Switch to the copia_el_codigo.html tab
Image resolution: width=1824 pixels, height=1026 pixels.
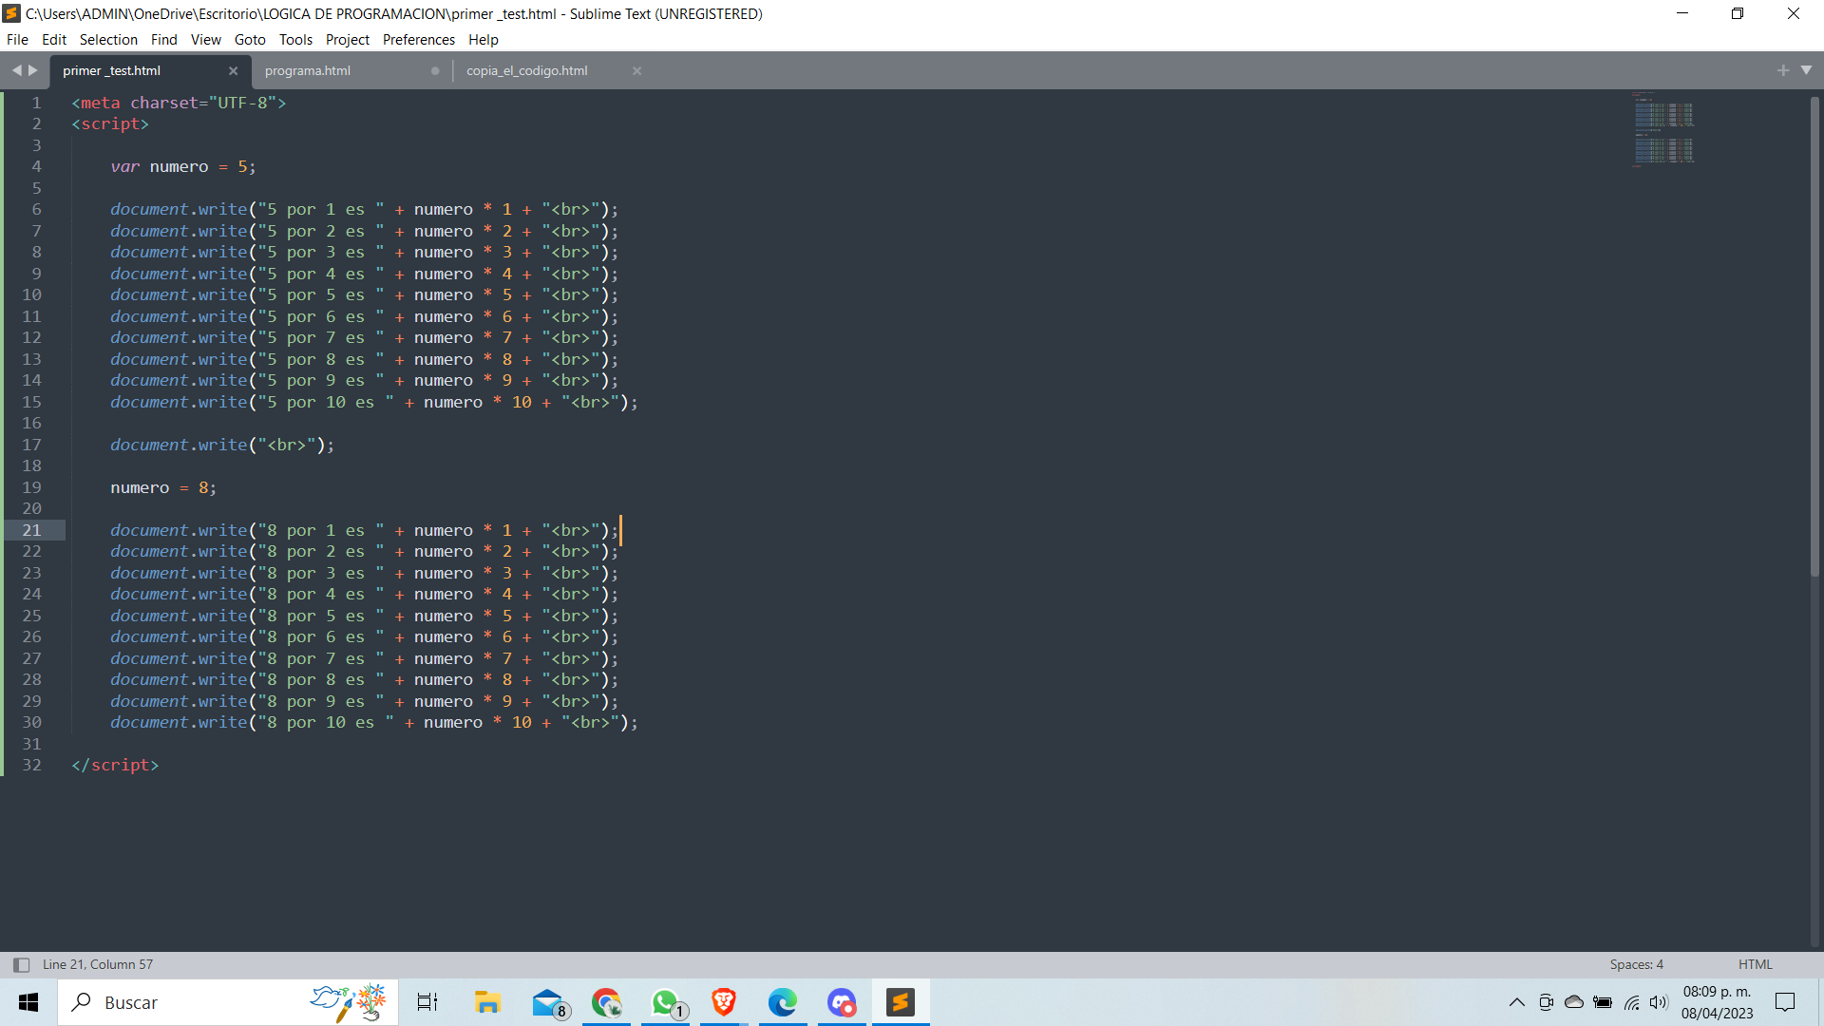click(541, 71)
